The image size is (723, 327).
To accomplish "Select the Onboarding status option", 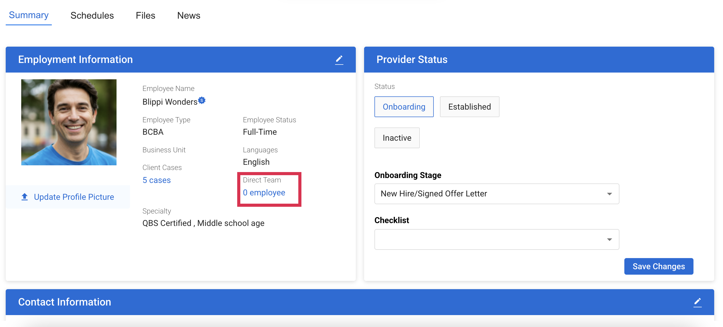I will (404, 107).
